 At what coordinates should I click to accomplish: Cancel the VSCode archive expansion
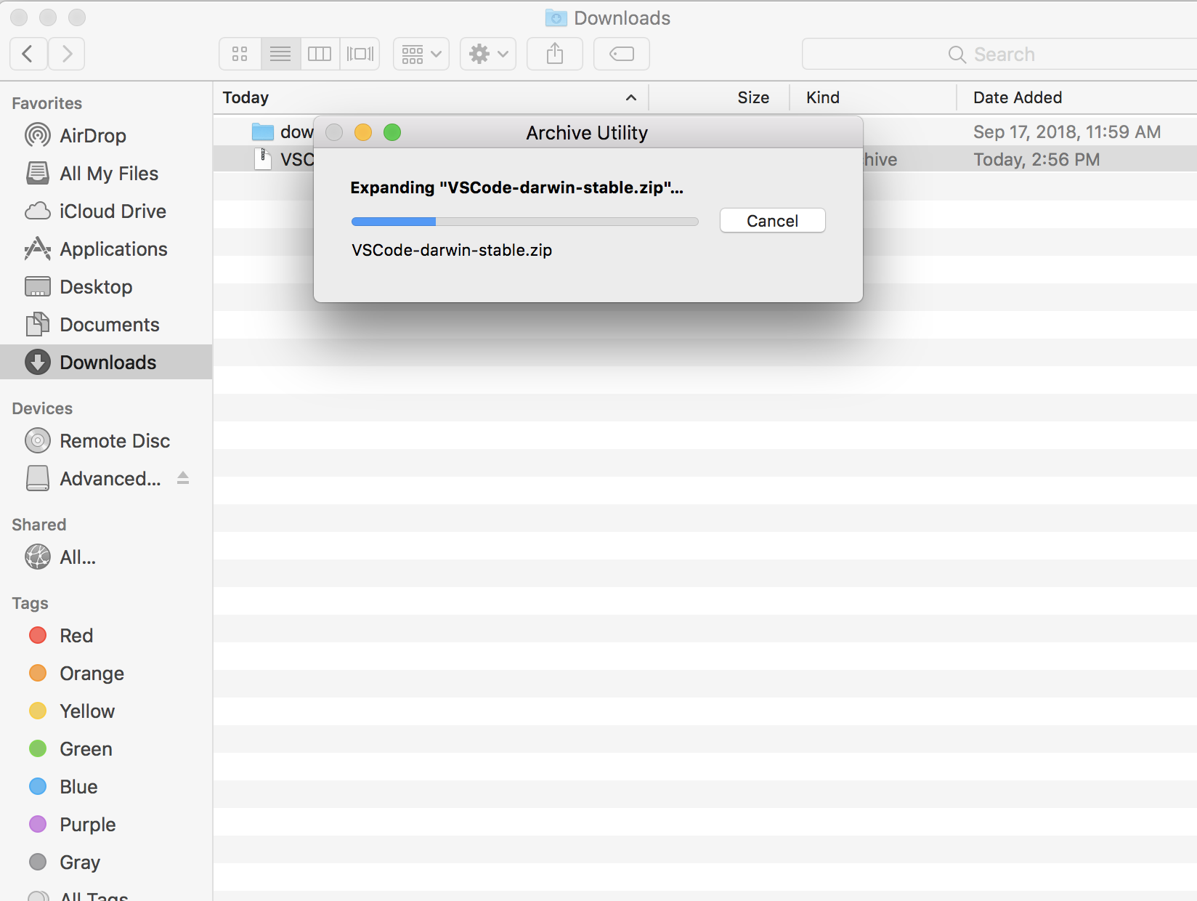(772, 221)
